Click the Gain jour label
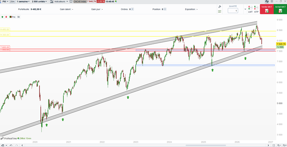 (x=96, y=9)
